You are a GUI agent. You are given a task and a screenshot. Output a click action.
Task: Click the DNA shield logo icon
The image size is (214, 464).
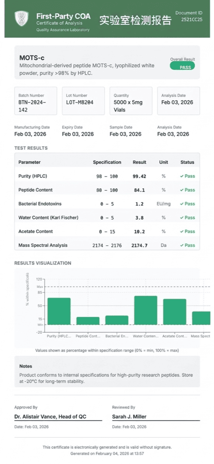click(21, 19)
